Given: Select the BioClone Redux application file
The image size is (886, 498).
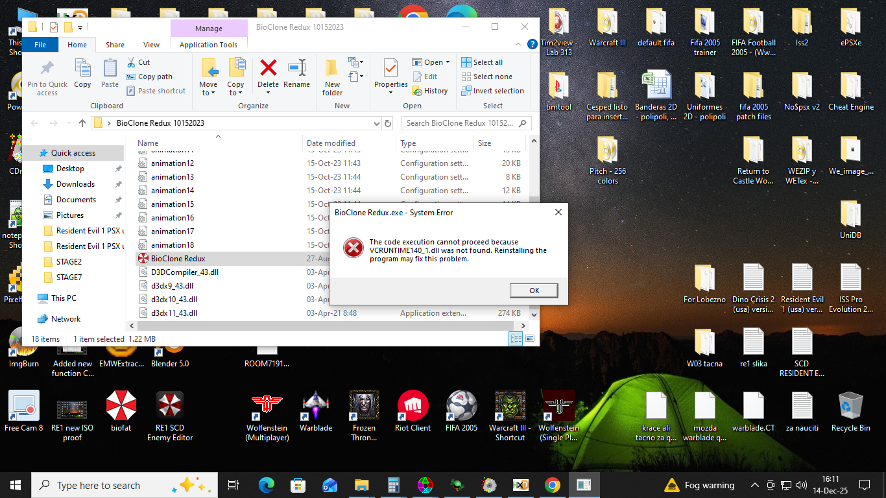Looking at the screenshot, I should pyautogui.click(x=178, y=259).
